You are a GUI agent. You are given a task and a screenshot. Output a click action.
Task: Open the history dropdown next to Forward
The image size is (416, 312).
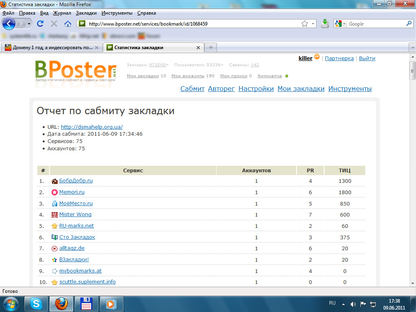pyautogui.click(x=29, y=24)
